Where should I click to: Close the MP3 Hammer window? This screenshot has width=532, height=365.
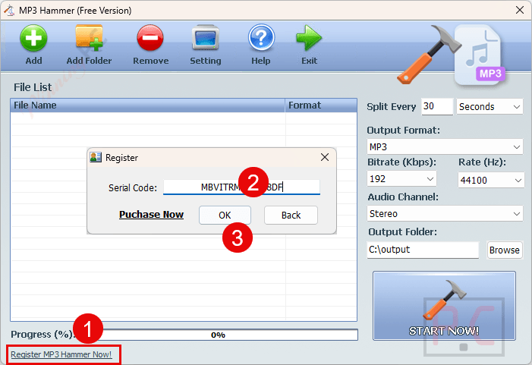(519, 10)
